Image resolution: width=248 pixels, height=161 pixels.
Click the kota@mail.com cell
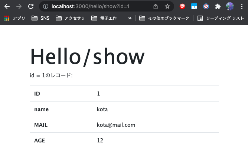(116, 125)
